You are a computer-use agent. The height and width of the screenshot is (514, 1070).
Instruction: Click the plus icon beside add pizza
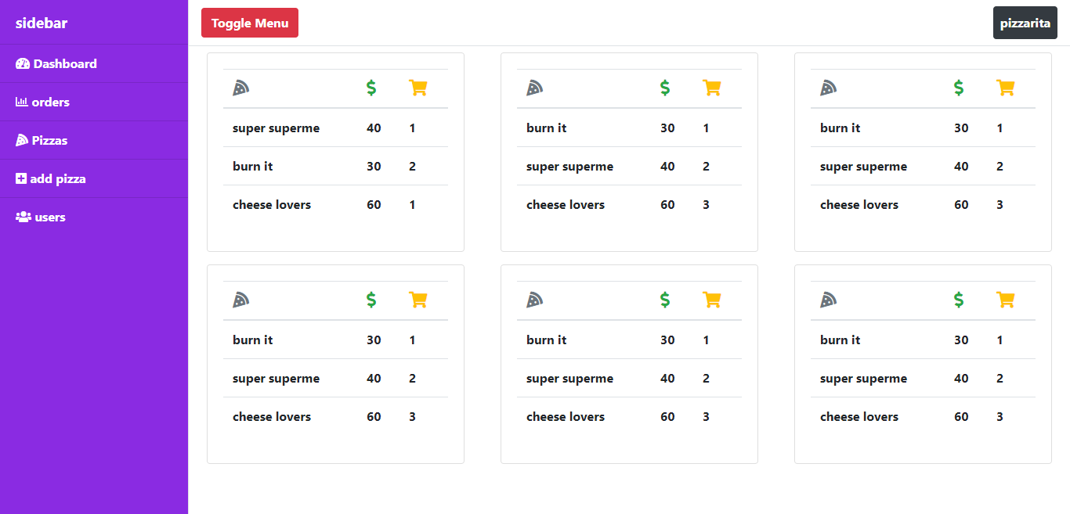click(21, 178)
